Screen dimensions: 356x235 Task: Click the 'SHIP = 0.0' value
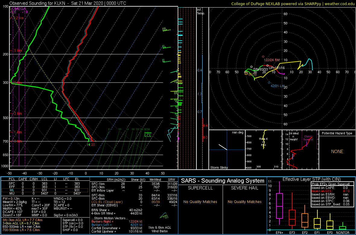coord(71,230)
